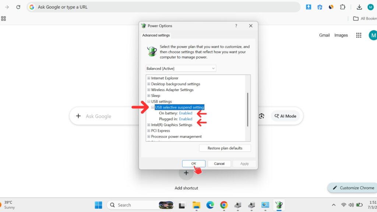Viewport: 377px width, 212px height.
Task: Click the battery tray icon
Action: (x=359, y=205)
